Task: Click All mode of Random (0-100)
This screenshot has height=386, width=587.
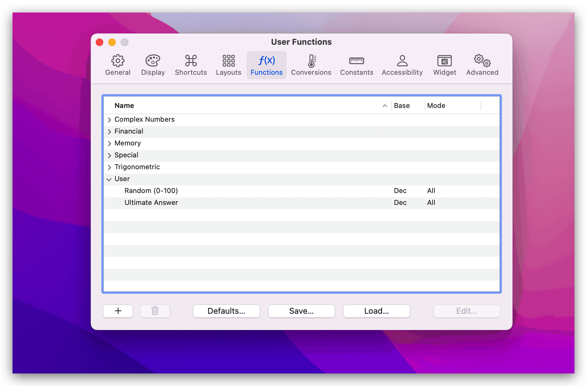Action: [431, 191]
